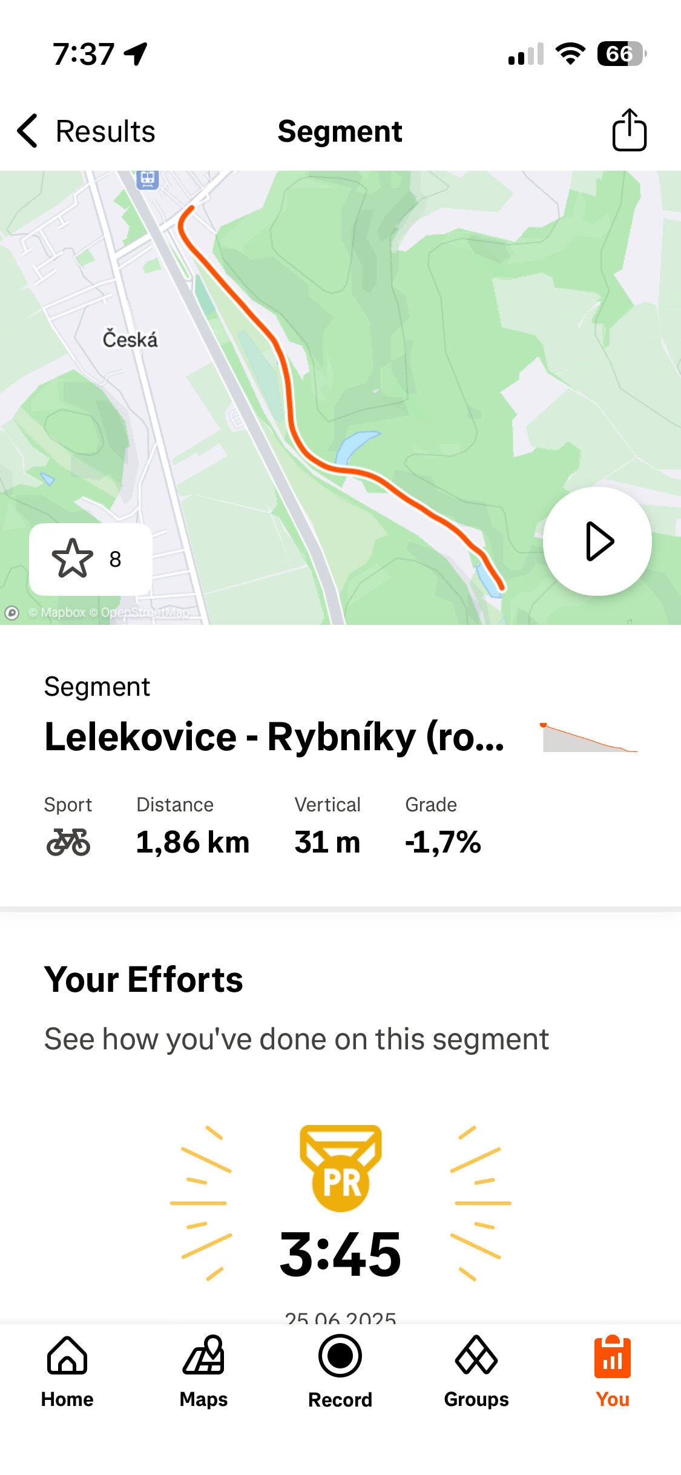Open the elevation profile thumbnail
Viewport: 681px width, 1475px height.
(x=589, y=737)
